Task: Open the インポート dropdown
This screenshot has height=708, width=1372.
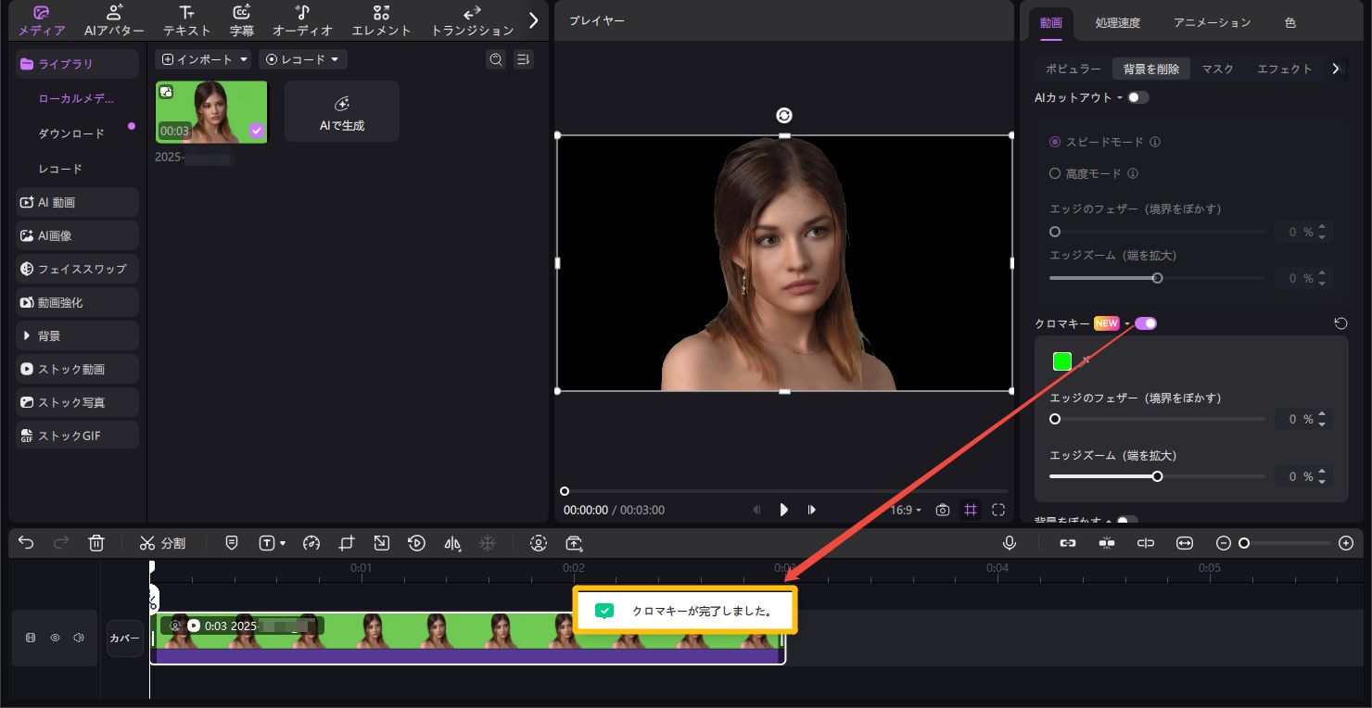Action: click(x=205, y=59)
